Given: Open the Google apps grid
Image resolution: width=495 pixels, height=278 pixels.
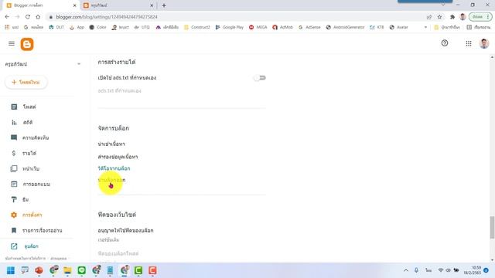Looking at the screenshot, I should [x=469, y=43].
